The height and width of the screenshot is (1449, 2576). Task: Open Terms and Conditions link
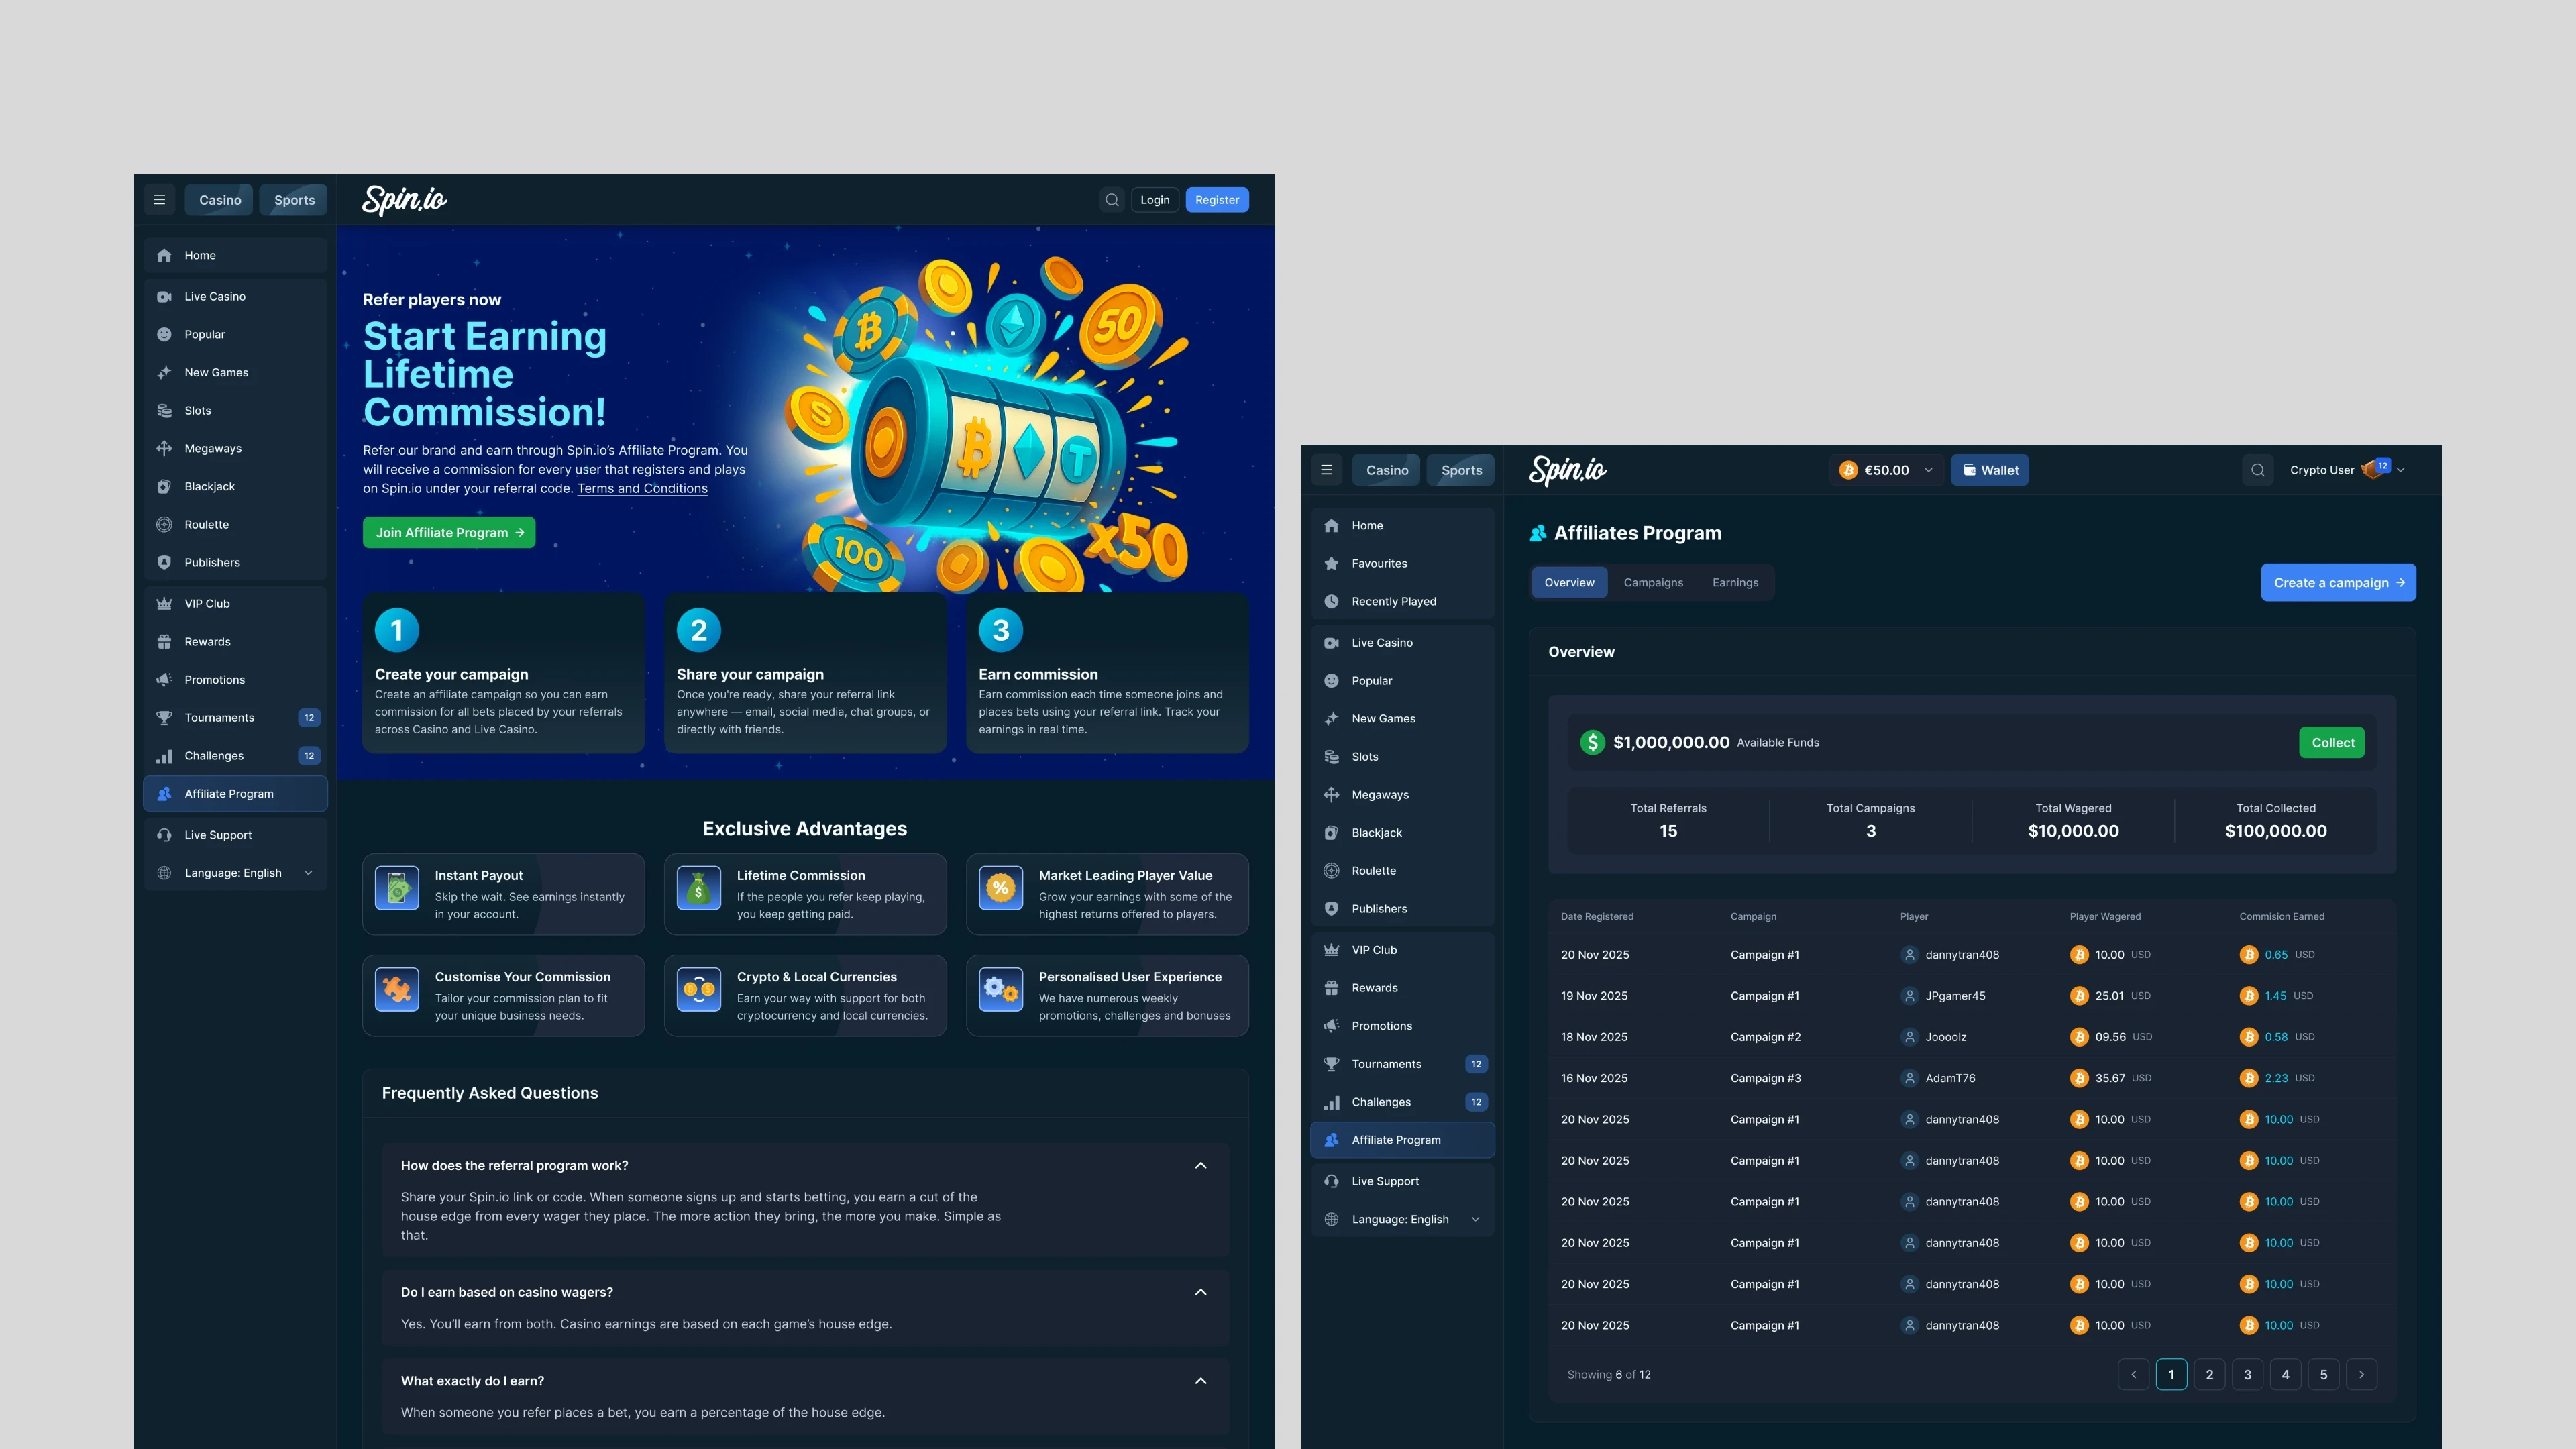coord(642,489)
